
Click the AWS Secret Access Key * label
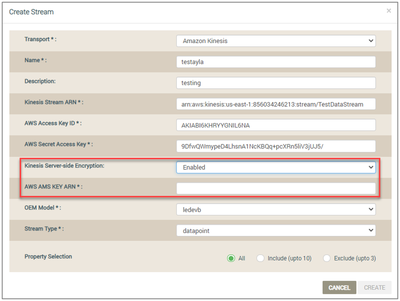point(59,144)
